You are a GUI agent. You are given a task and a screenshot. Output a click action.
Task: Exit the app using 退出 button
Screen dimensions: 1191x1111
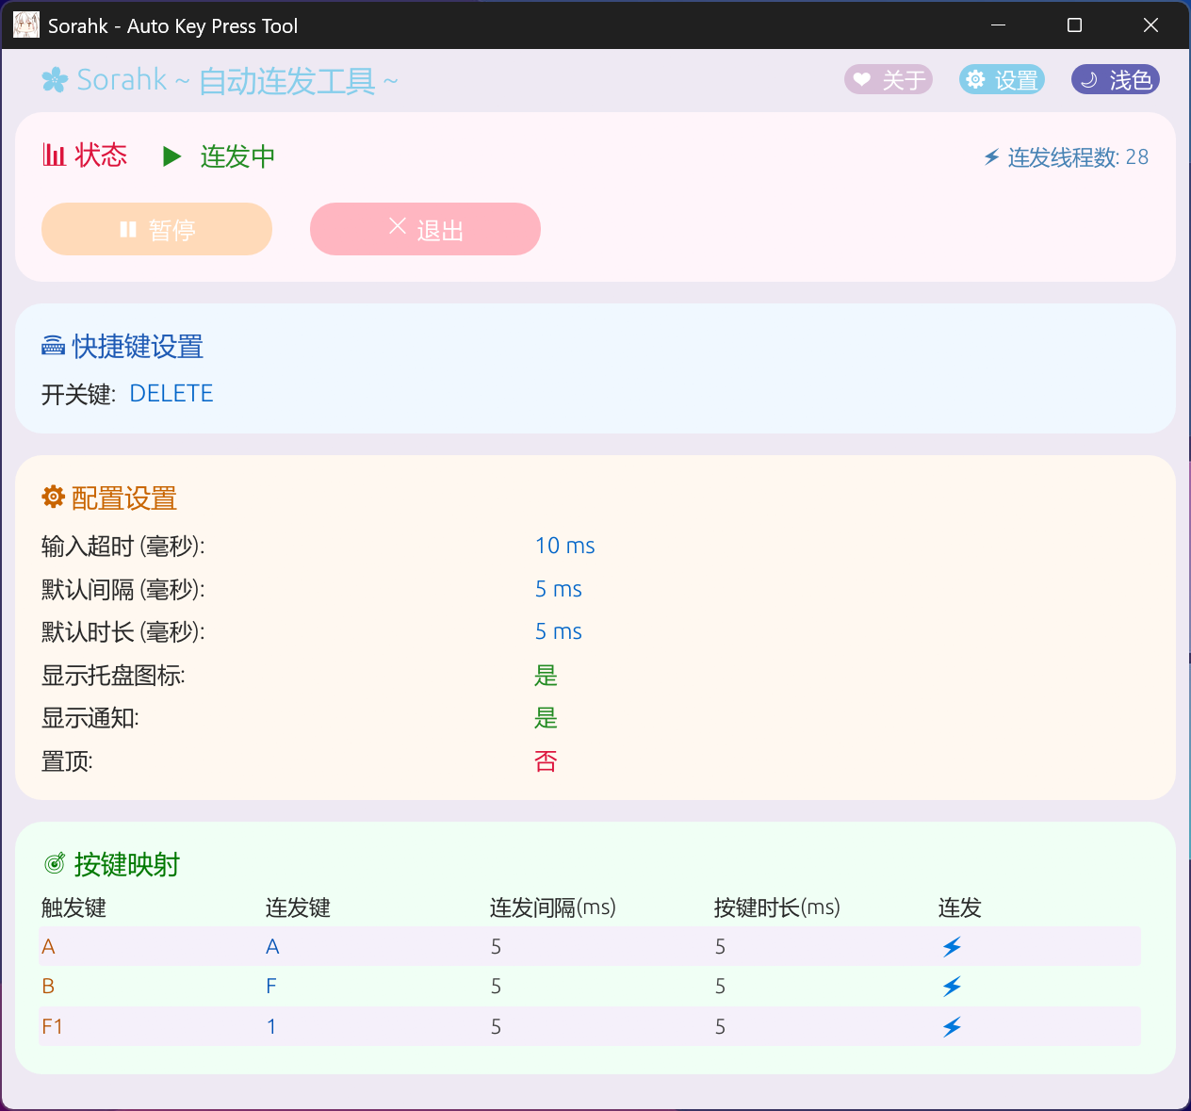[425, 230]
